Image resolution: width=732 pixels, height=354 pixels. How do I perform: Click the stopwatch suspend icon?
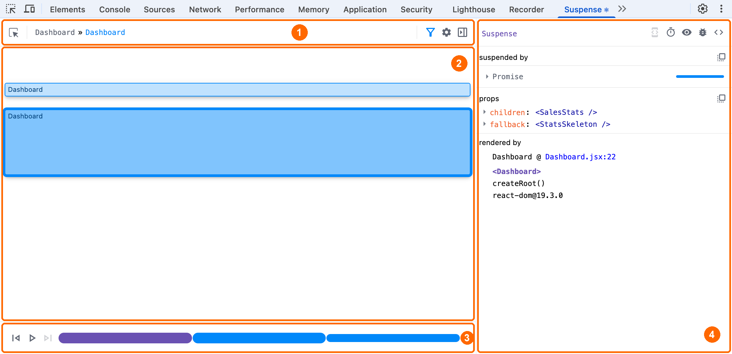pos(671,32)
